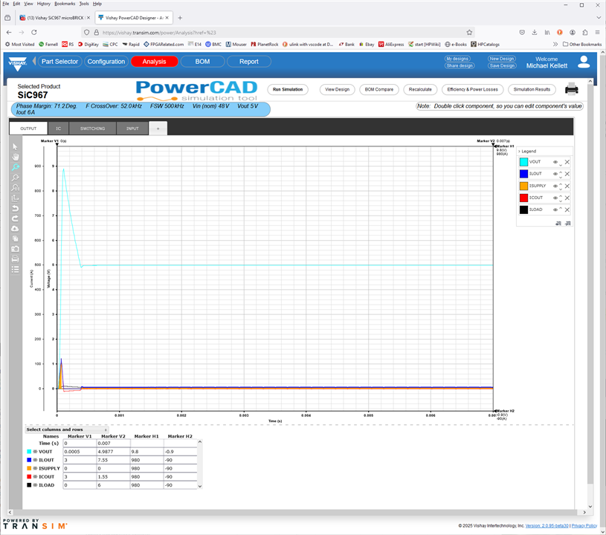Remove the ICOUT trace from legend
This screenshot has height=535, width=606.
(567, 198)
